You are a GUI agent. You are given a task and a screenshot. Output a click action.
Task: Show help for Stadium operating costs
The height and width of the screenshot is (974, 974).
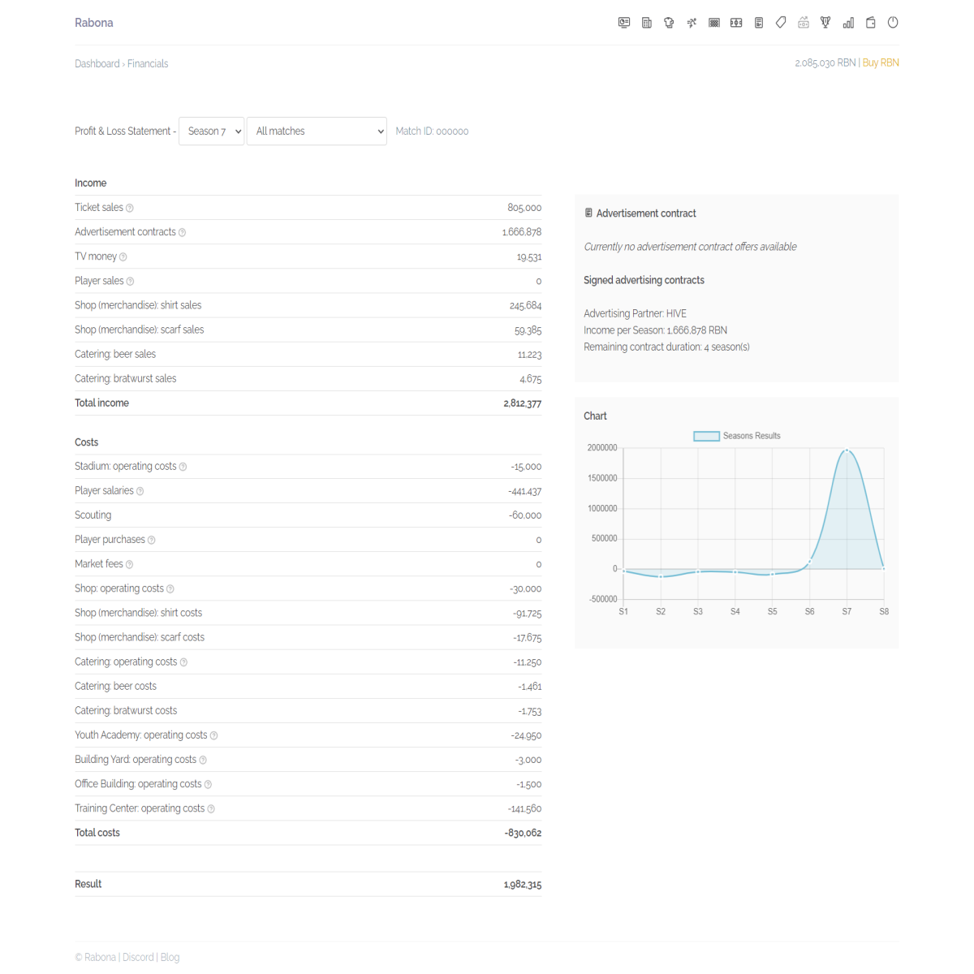tap(183, 467)
